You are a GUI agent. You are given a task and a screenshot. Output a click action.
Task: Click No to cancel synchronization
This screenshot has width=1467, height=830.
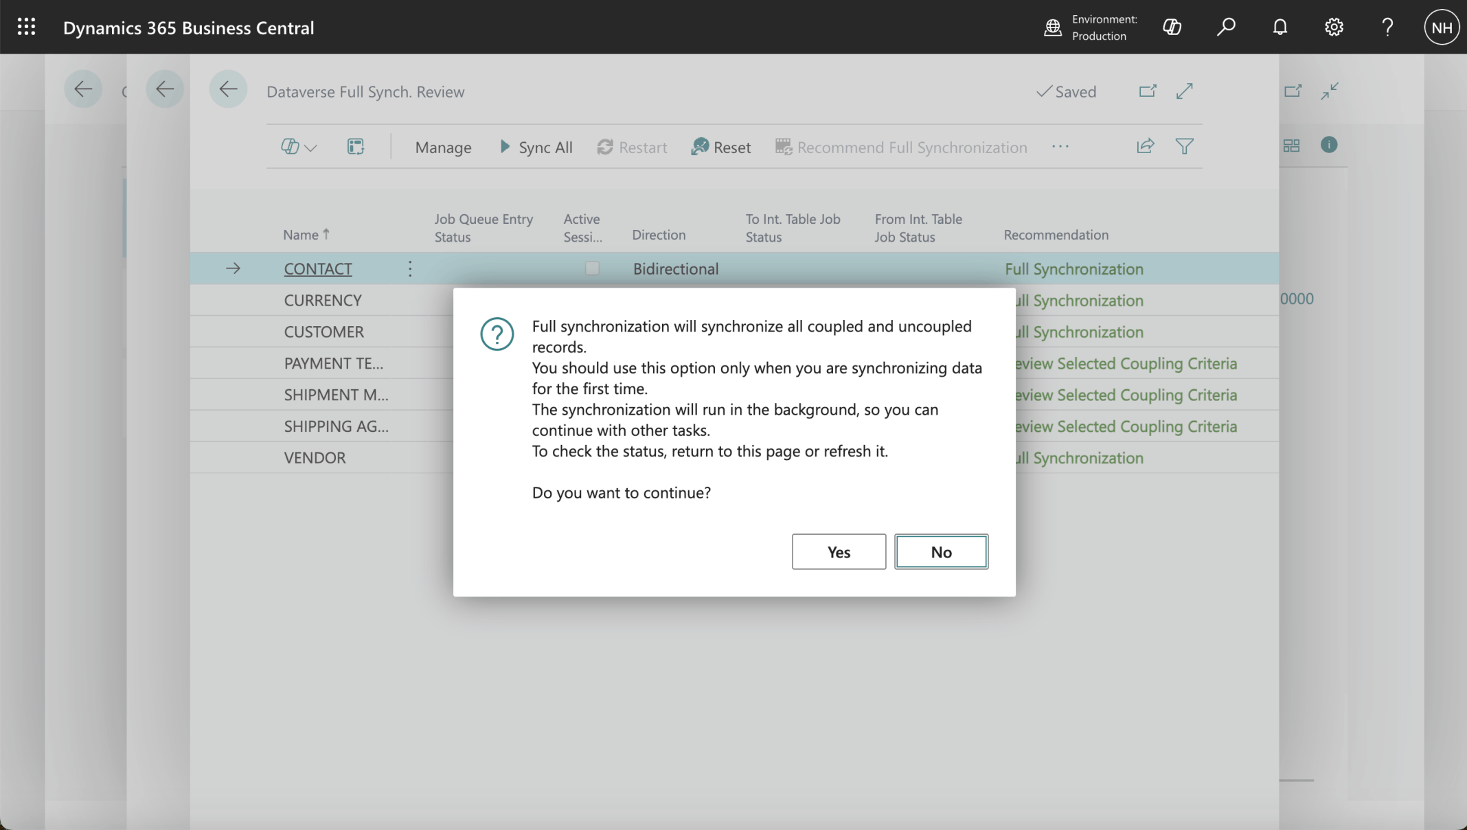(941, 552)
